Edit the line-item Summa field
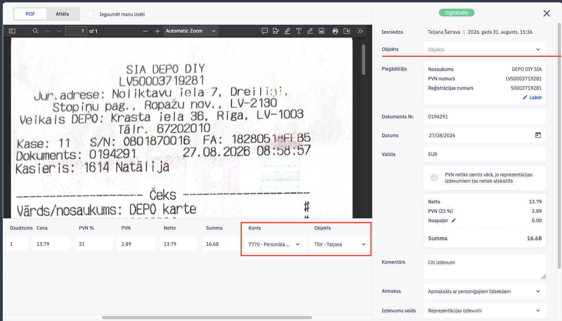Screen dimensions: 562x321 click(221, 244)
